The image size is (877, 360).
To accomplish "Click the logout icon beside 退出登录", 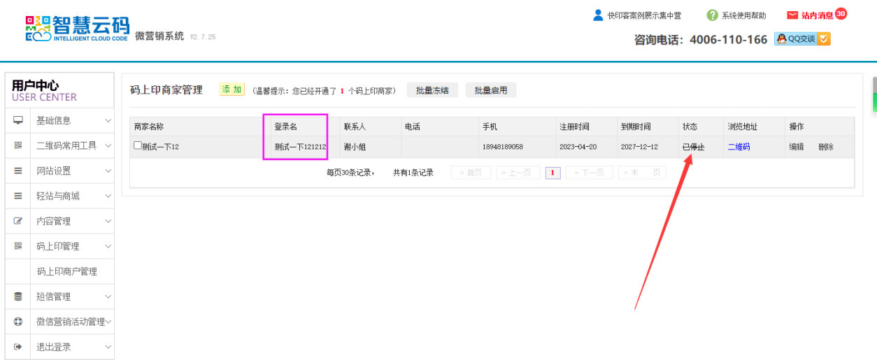I will (x=18, y=347).
